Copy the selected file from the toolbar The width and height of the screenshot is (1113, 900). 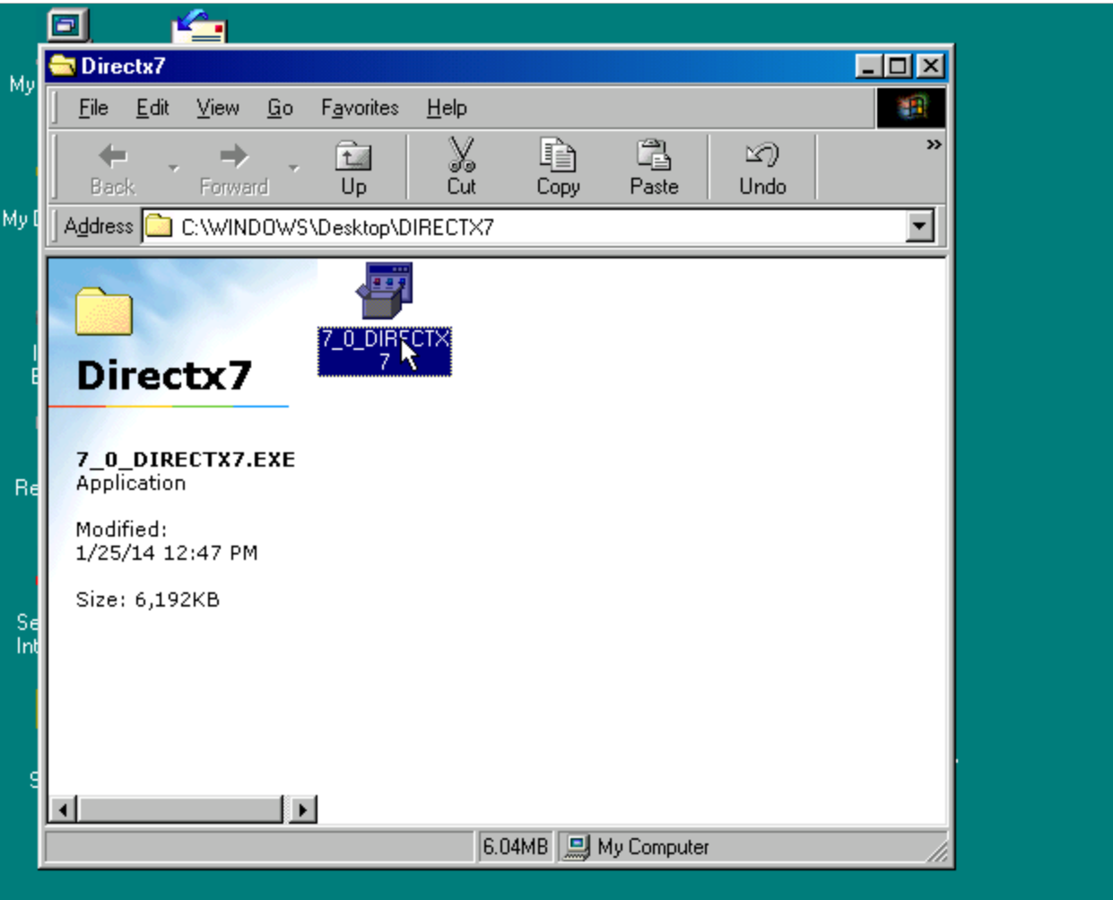558,168
